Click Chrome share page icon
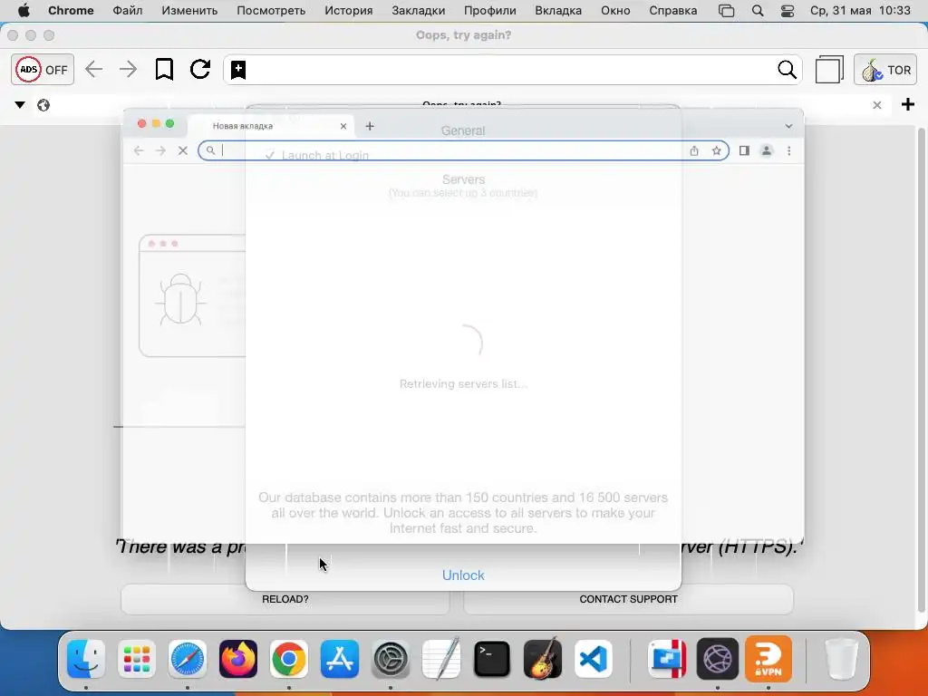928x696 pixels. coord(694,151)
